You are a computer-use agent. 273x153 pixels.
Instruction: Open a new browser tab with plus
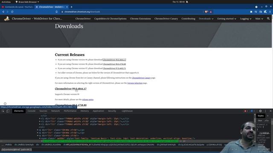click(x=71, y=7)
